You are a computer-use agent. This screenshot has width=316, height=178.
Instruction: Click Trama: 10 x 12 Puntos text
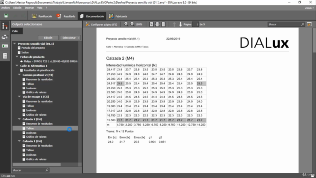point(119,131)
